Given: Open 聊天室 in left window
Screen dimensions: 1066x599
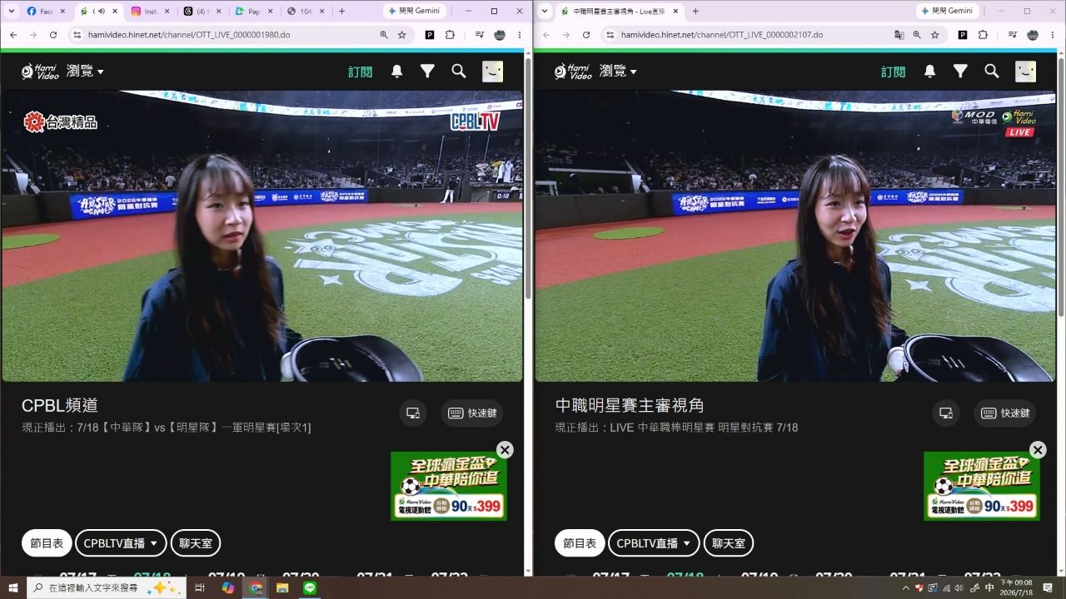Looking at the screenshot, I should tap(196, 543).
